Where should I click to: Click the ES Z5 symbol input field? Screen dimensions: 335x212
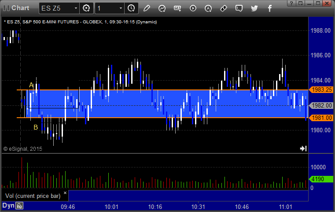pyautogui.click(x=56, y=8)
